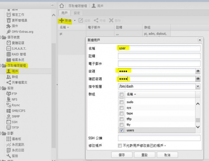Screen dimensions: 209x161
Task: Open Rsync service icon
Action: point(9,105)
